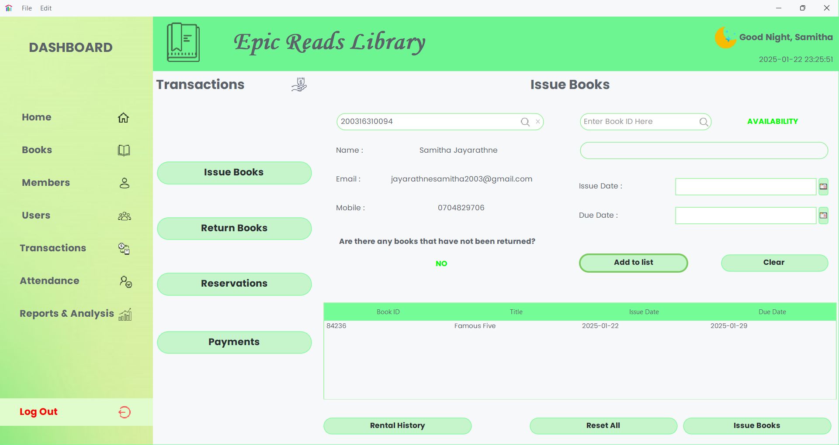
Task: Click the Enter Book ID field
Action: click(638, 122)
